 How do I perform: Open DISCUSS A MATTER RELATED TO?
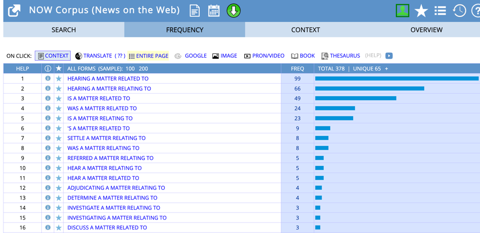107,228
